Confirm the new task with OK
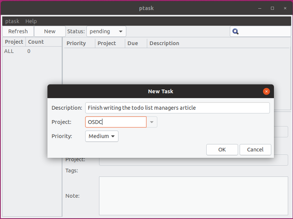 coord(222,150)
